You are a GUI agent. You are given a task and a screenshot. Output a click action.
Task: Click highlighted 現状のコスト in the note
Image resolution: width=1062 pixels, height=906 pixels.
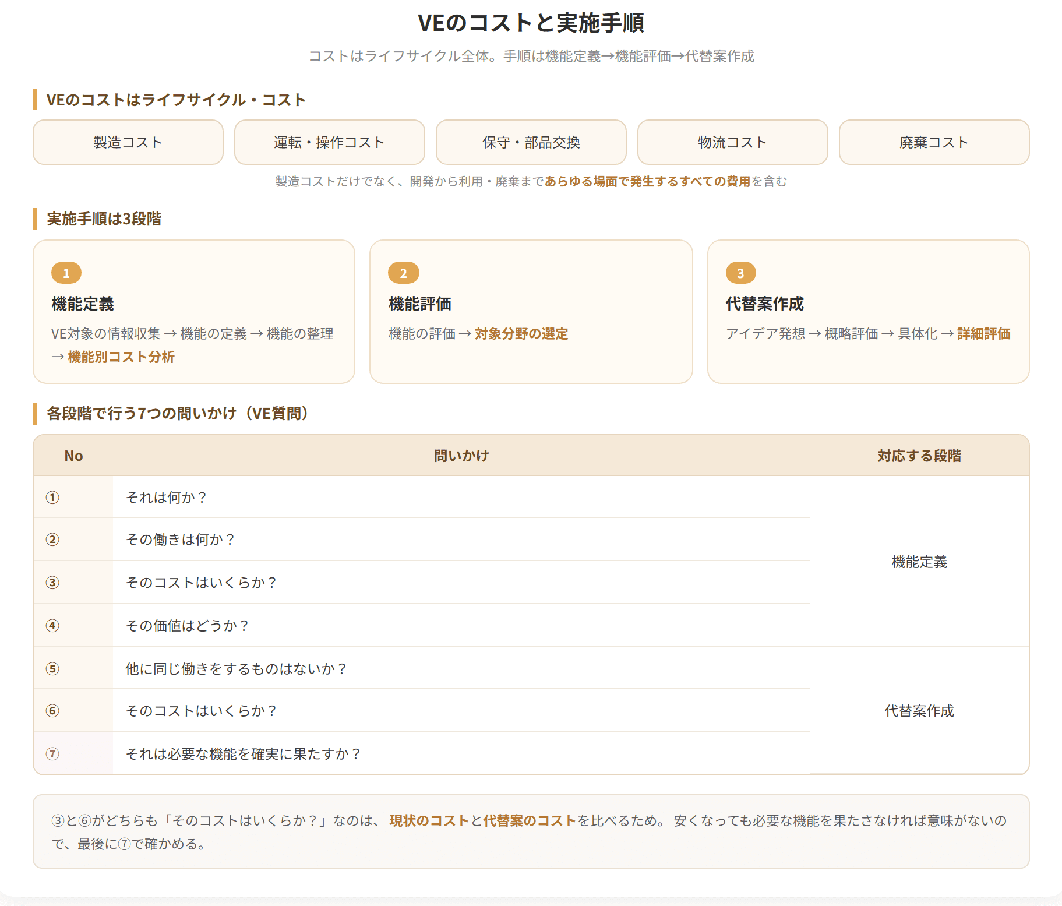[x=429, y=820]
